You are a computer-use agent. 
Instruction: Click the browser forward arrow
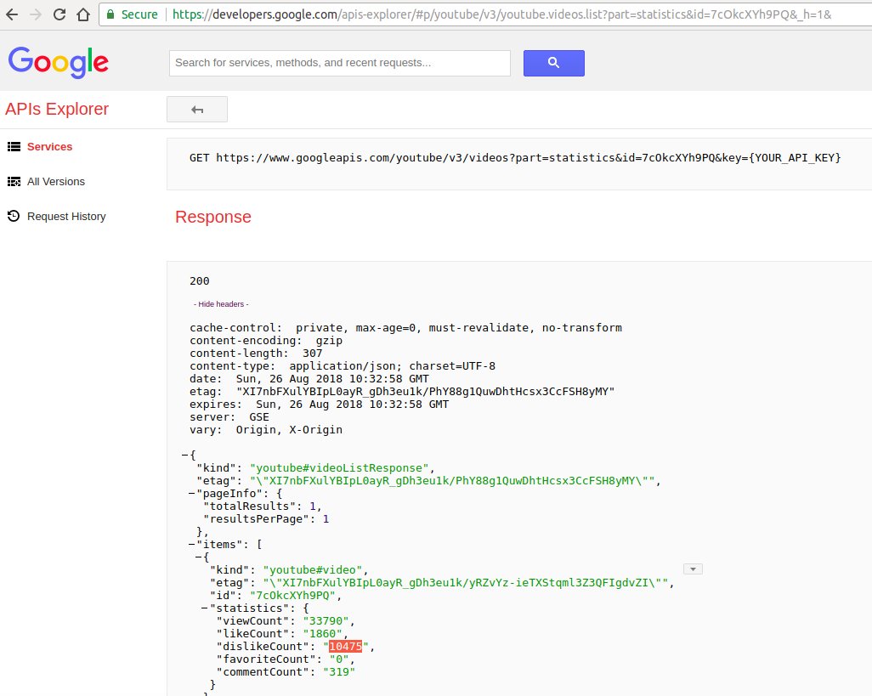36,14
